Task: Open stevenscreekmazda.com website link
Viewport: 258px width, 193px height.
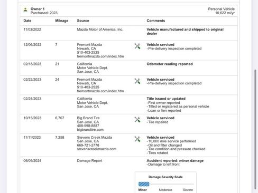Action: (97, 149)
